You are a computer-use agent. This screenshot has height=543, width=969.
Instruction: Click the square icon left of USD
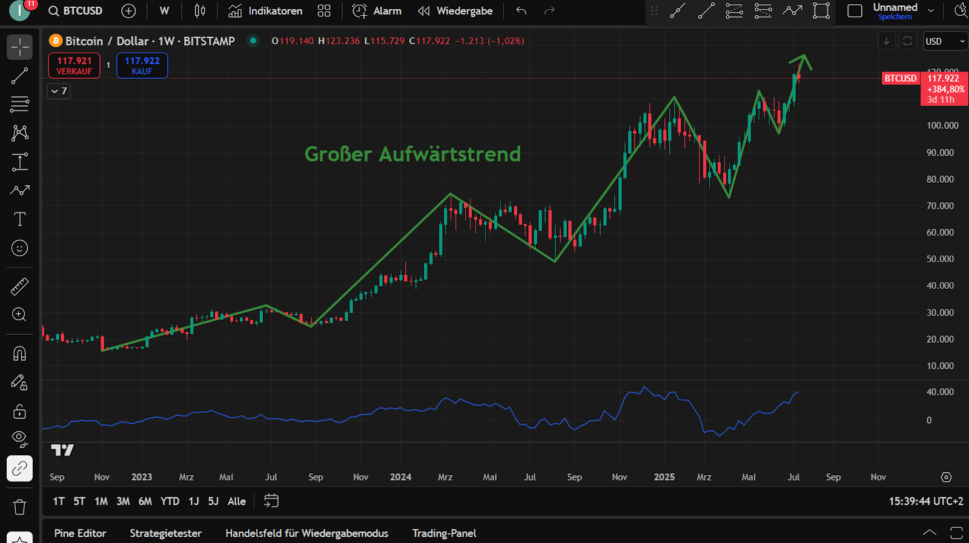pyautogui.click(x=907, y=41)
